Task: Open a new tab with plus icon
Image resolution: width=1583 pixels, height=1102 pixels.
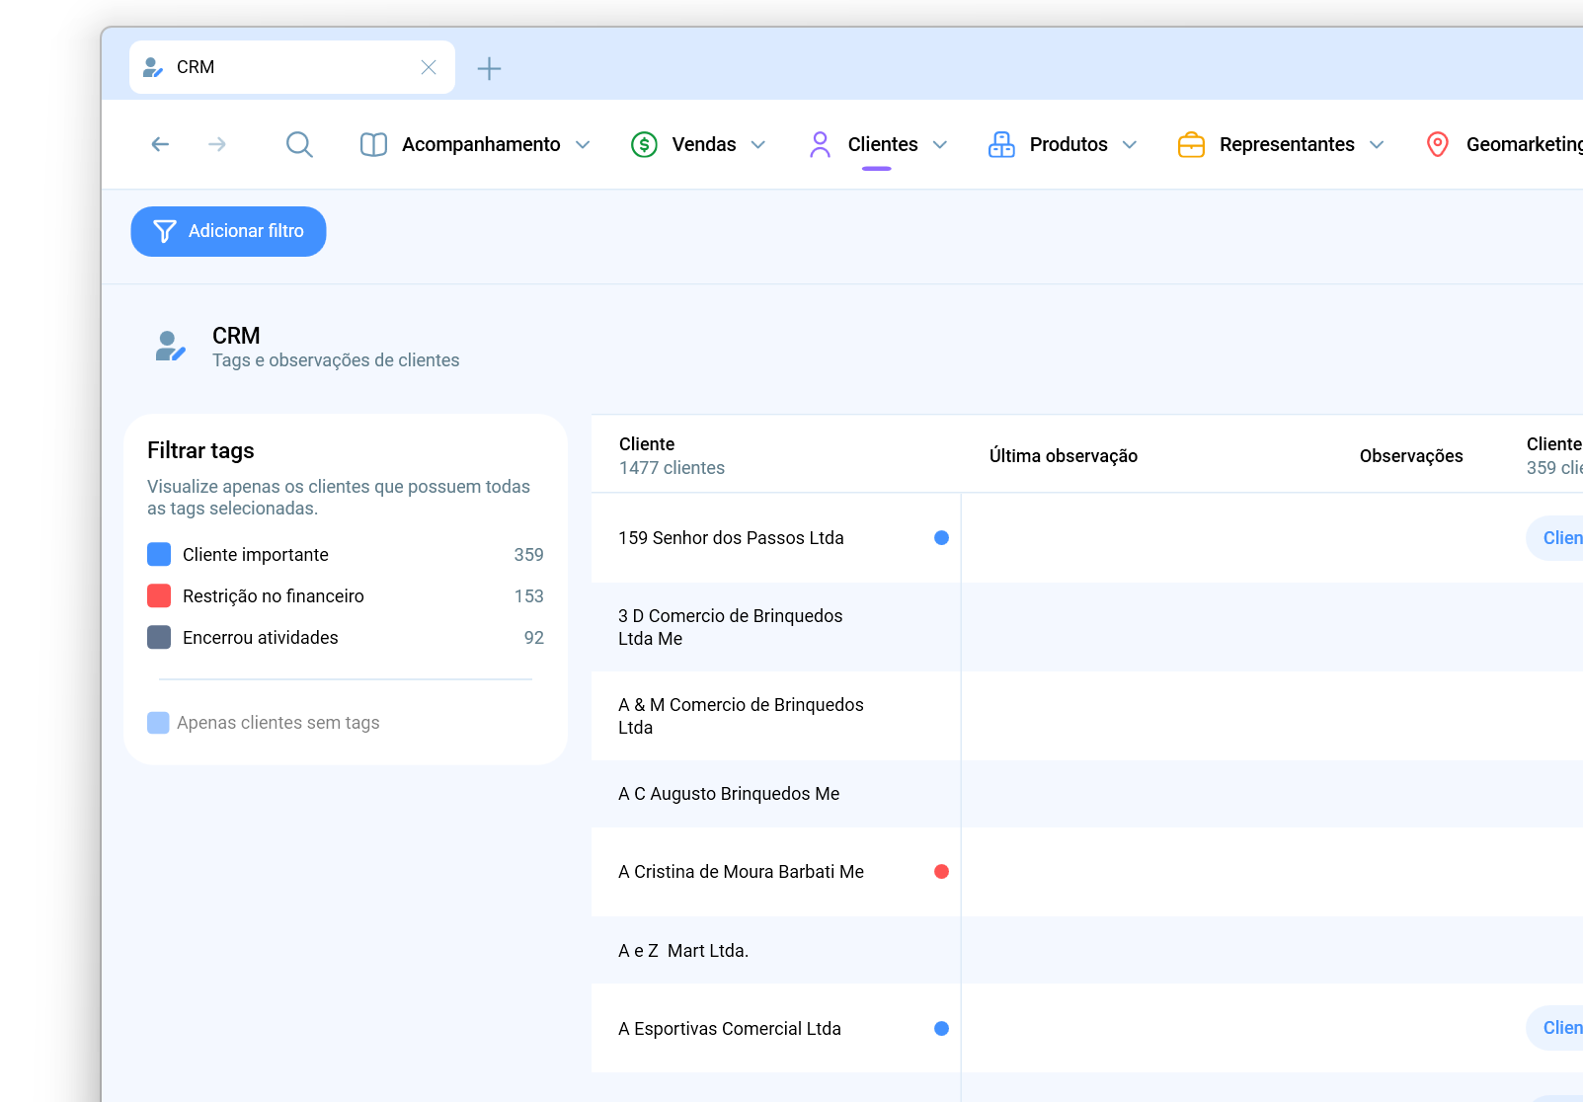Action: pos(489,68)
